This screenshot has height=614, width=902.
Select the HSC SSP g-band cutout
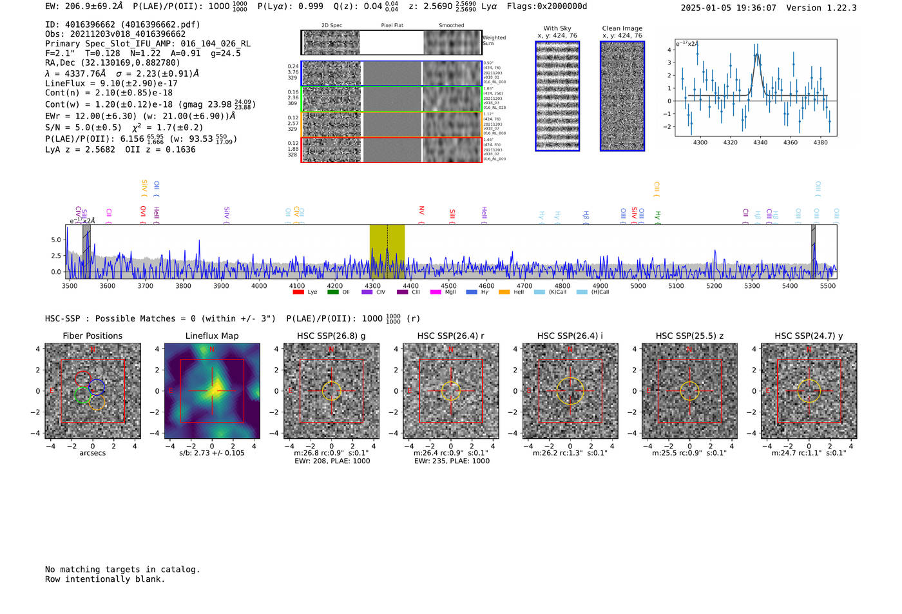coord(331,391)
